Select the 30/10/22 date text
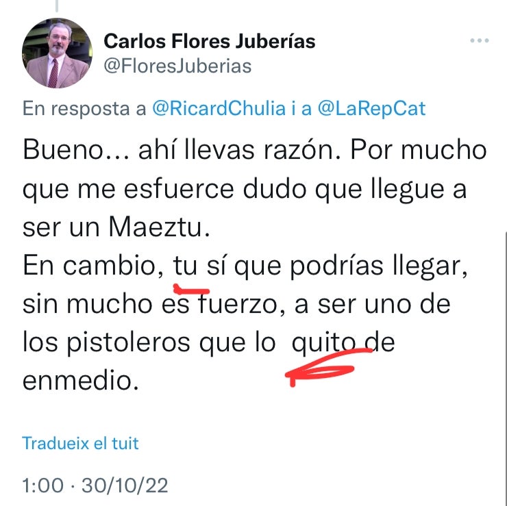The height and width of the screenshot is (506, 507). pyautogui.click(x=125, y=485)
